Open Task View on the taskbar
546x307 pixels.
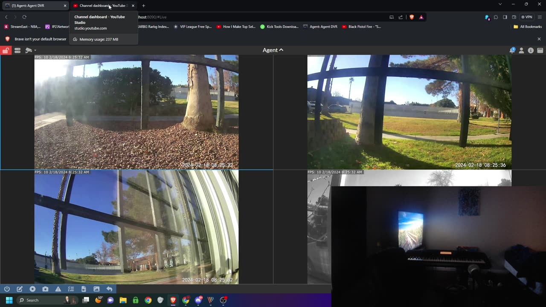click(86, 300)
